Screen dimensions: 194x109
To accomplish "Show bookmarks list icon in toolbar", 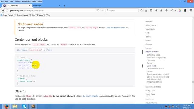I will point(146,11).
